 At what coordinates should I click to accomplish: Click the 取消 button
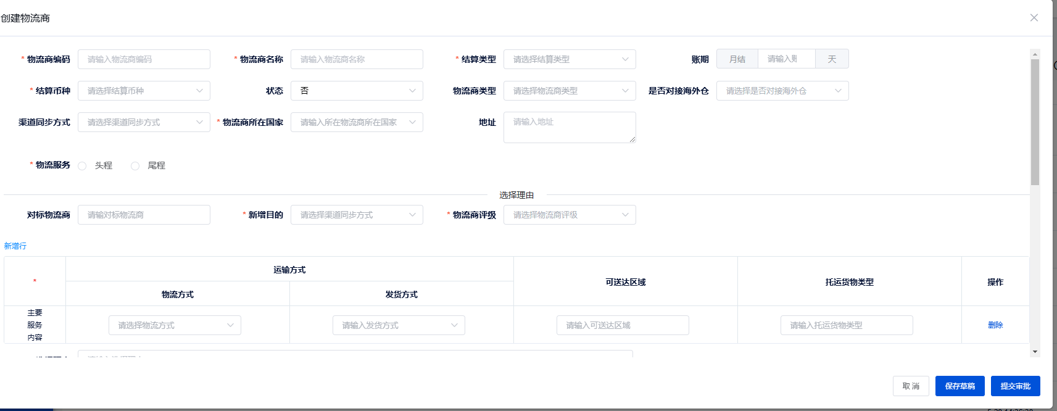[x=911, y=386]
